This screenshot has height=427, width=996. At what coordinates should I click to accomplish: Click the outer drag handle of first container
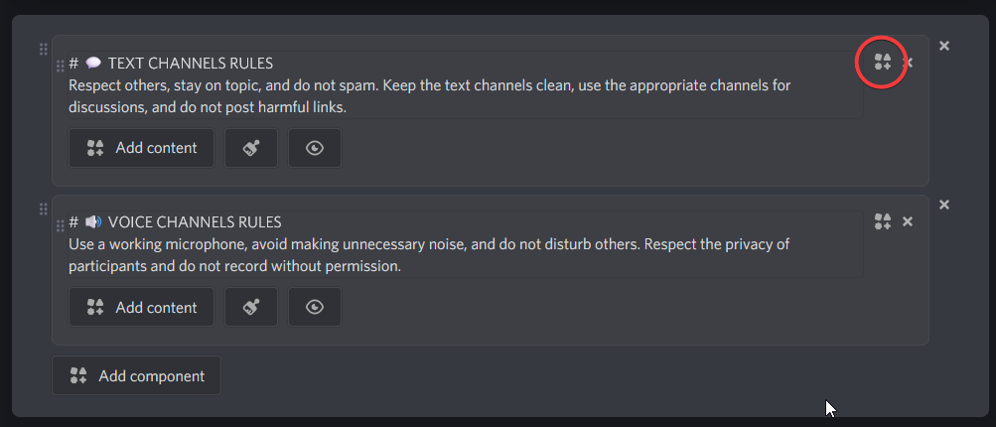[43, 49]
